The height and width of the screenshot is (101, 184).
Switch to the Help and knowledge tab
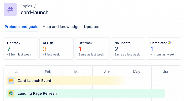tap(61, 27)
